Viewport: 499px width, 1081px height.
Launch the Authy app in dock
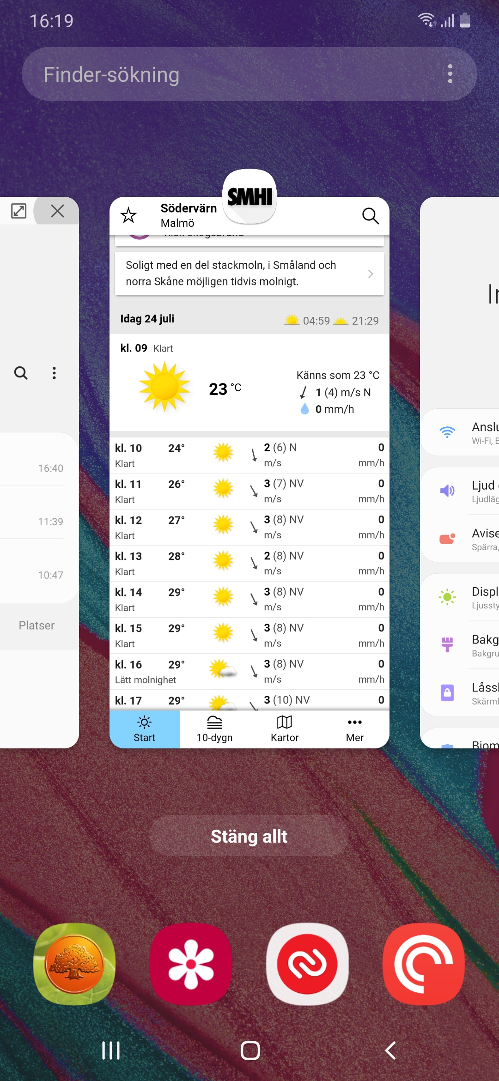point(307,964)
